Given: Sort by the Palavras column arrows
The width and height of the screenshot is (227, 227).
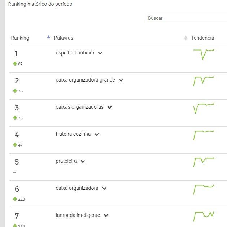Looking at the screenshot, I should (185, 38).
